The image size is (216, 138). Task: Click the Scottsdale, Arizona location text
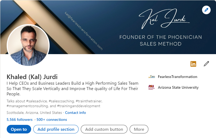pyautogui.click(x=34, y=113)
